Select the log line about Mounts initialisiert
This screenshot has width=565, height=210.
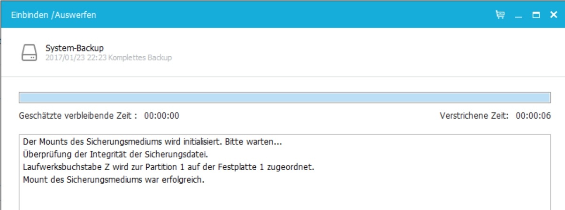tap(152, 141)
